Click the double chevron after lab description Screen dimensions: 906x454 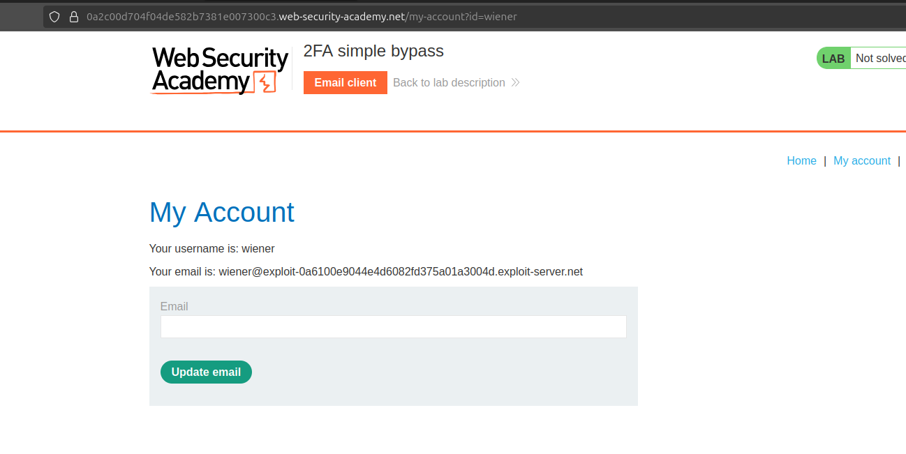coord(515,83)
